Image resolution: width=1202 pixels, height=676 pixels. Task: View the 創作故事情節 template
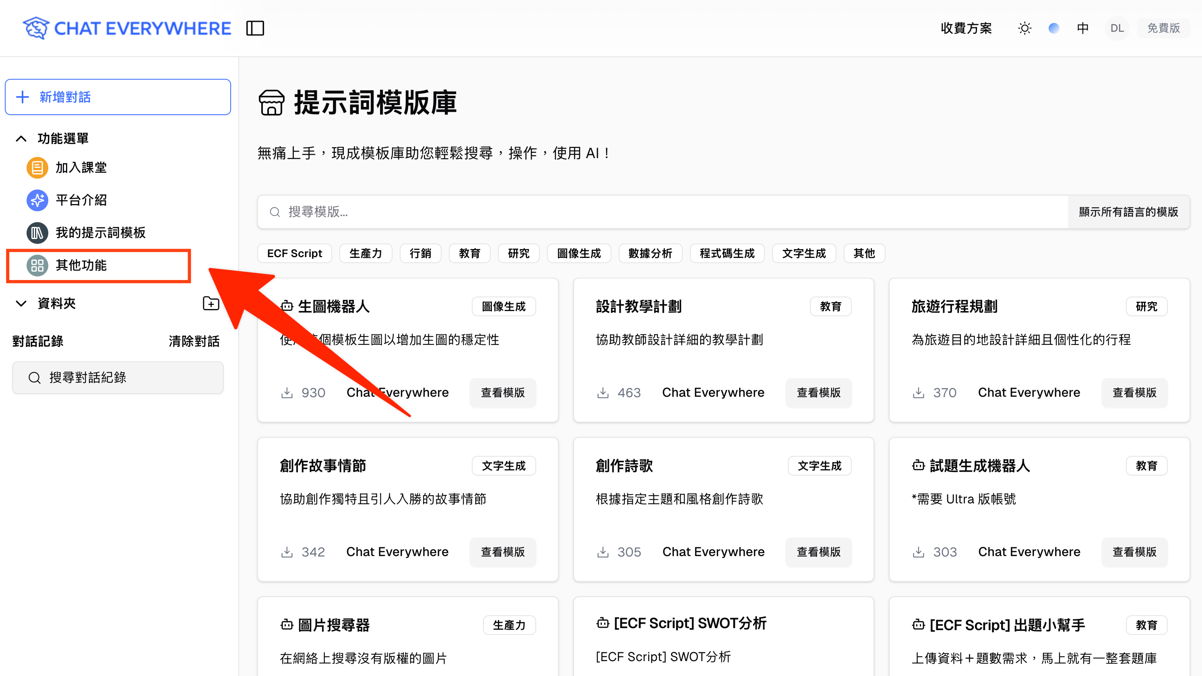point(503,552)
